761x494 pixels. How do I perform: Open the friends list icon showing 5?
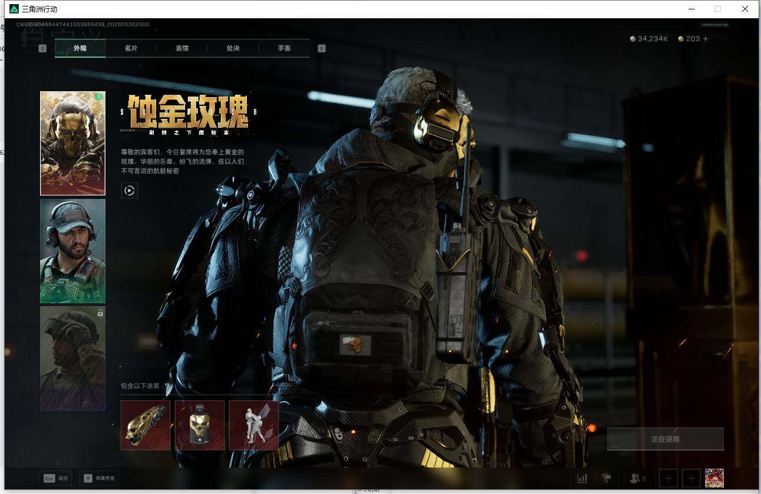[638, 479]
